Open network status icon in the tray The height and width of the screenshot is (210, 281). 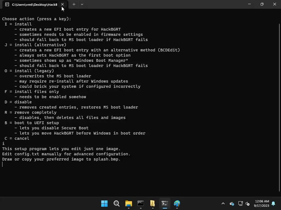click(240, 203)
